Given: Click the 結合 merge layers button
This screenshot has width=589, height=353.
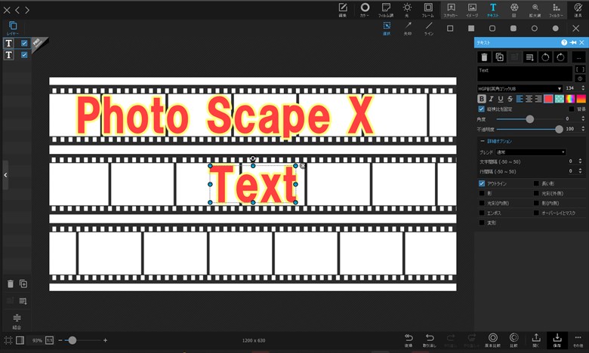Looking at the screenshot, I should point(17,321).
